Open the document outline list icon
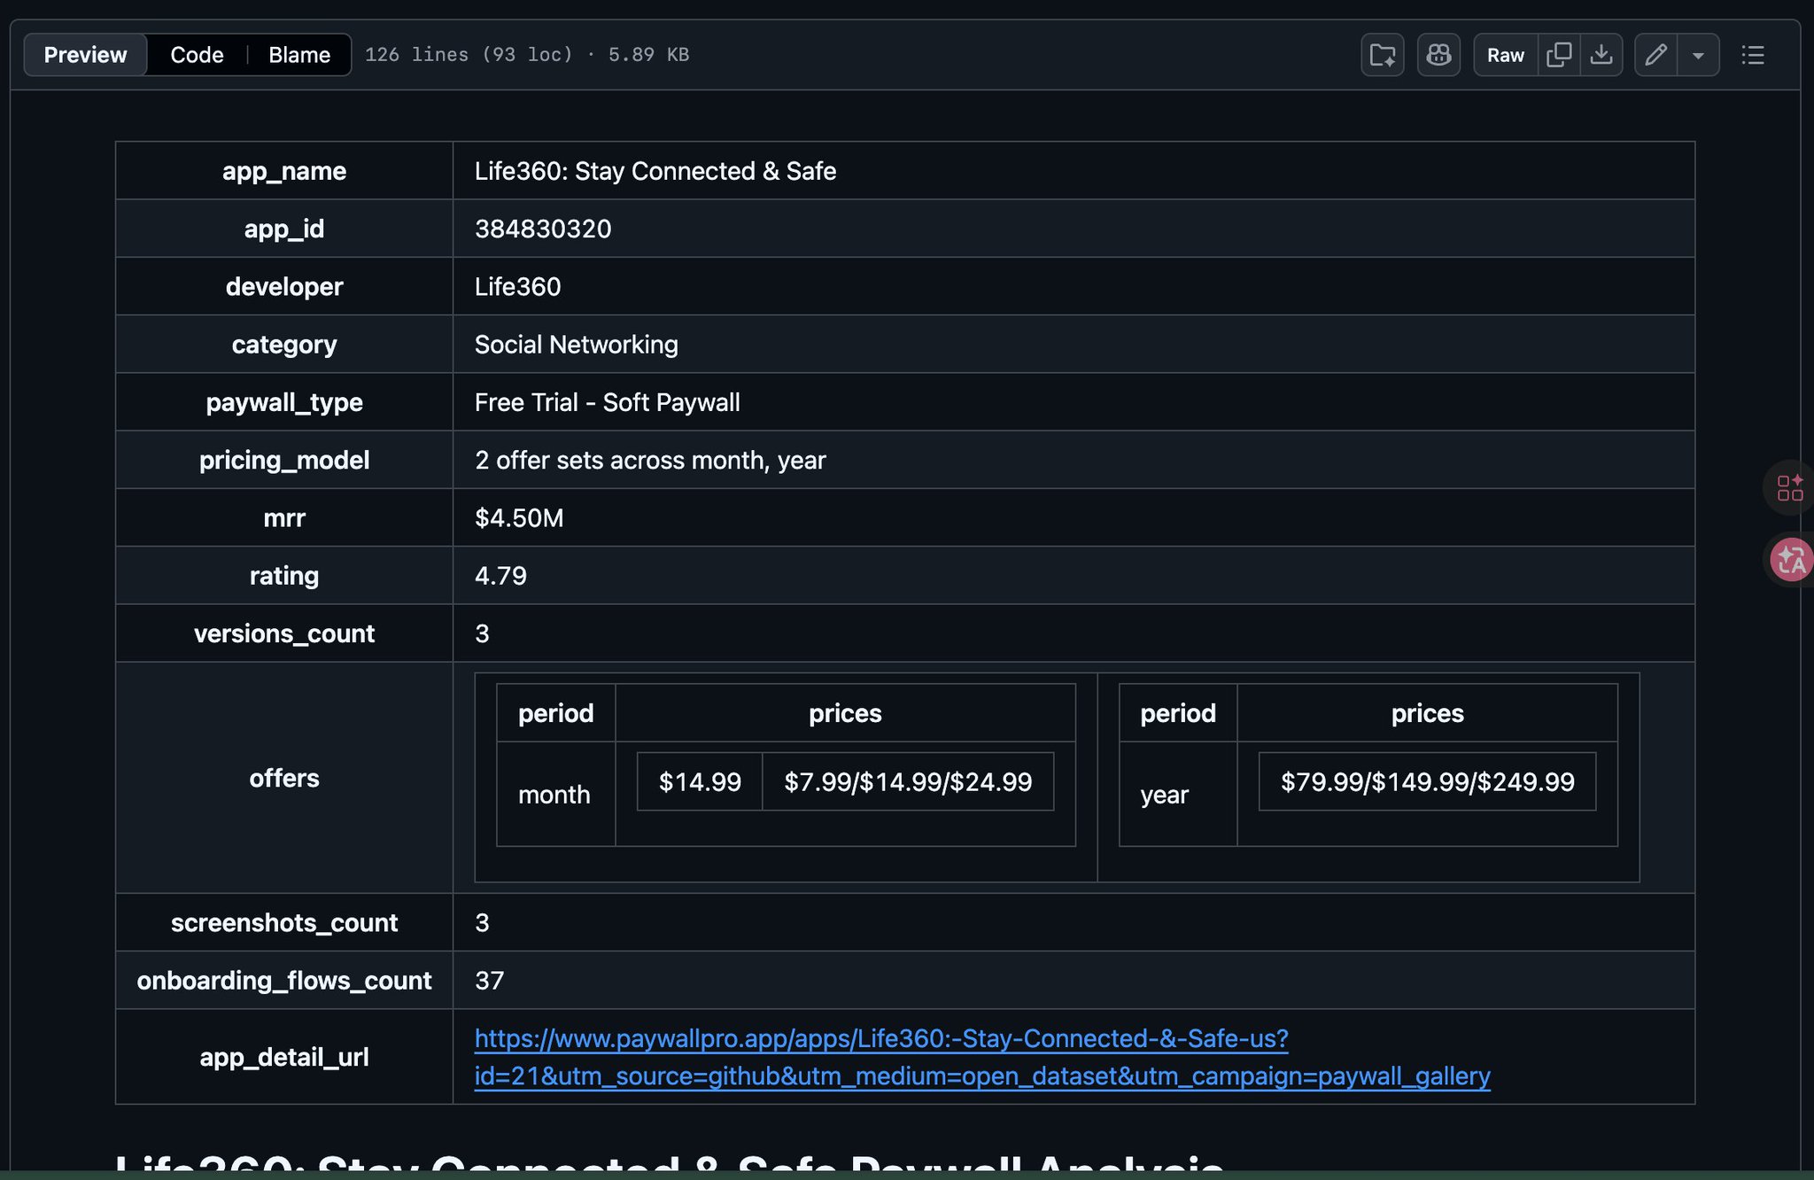 tap(1753, 55)
